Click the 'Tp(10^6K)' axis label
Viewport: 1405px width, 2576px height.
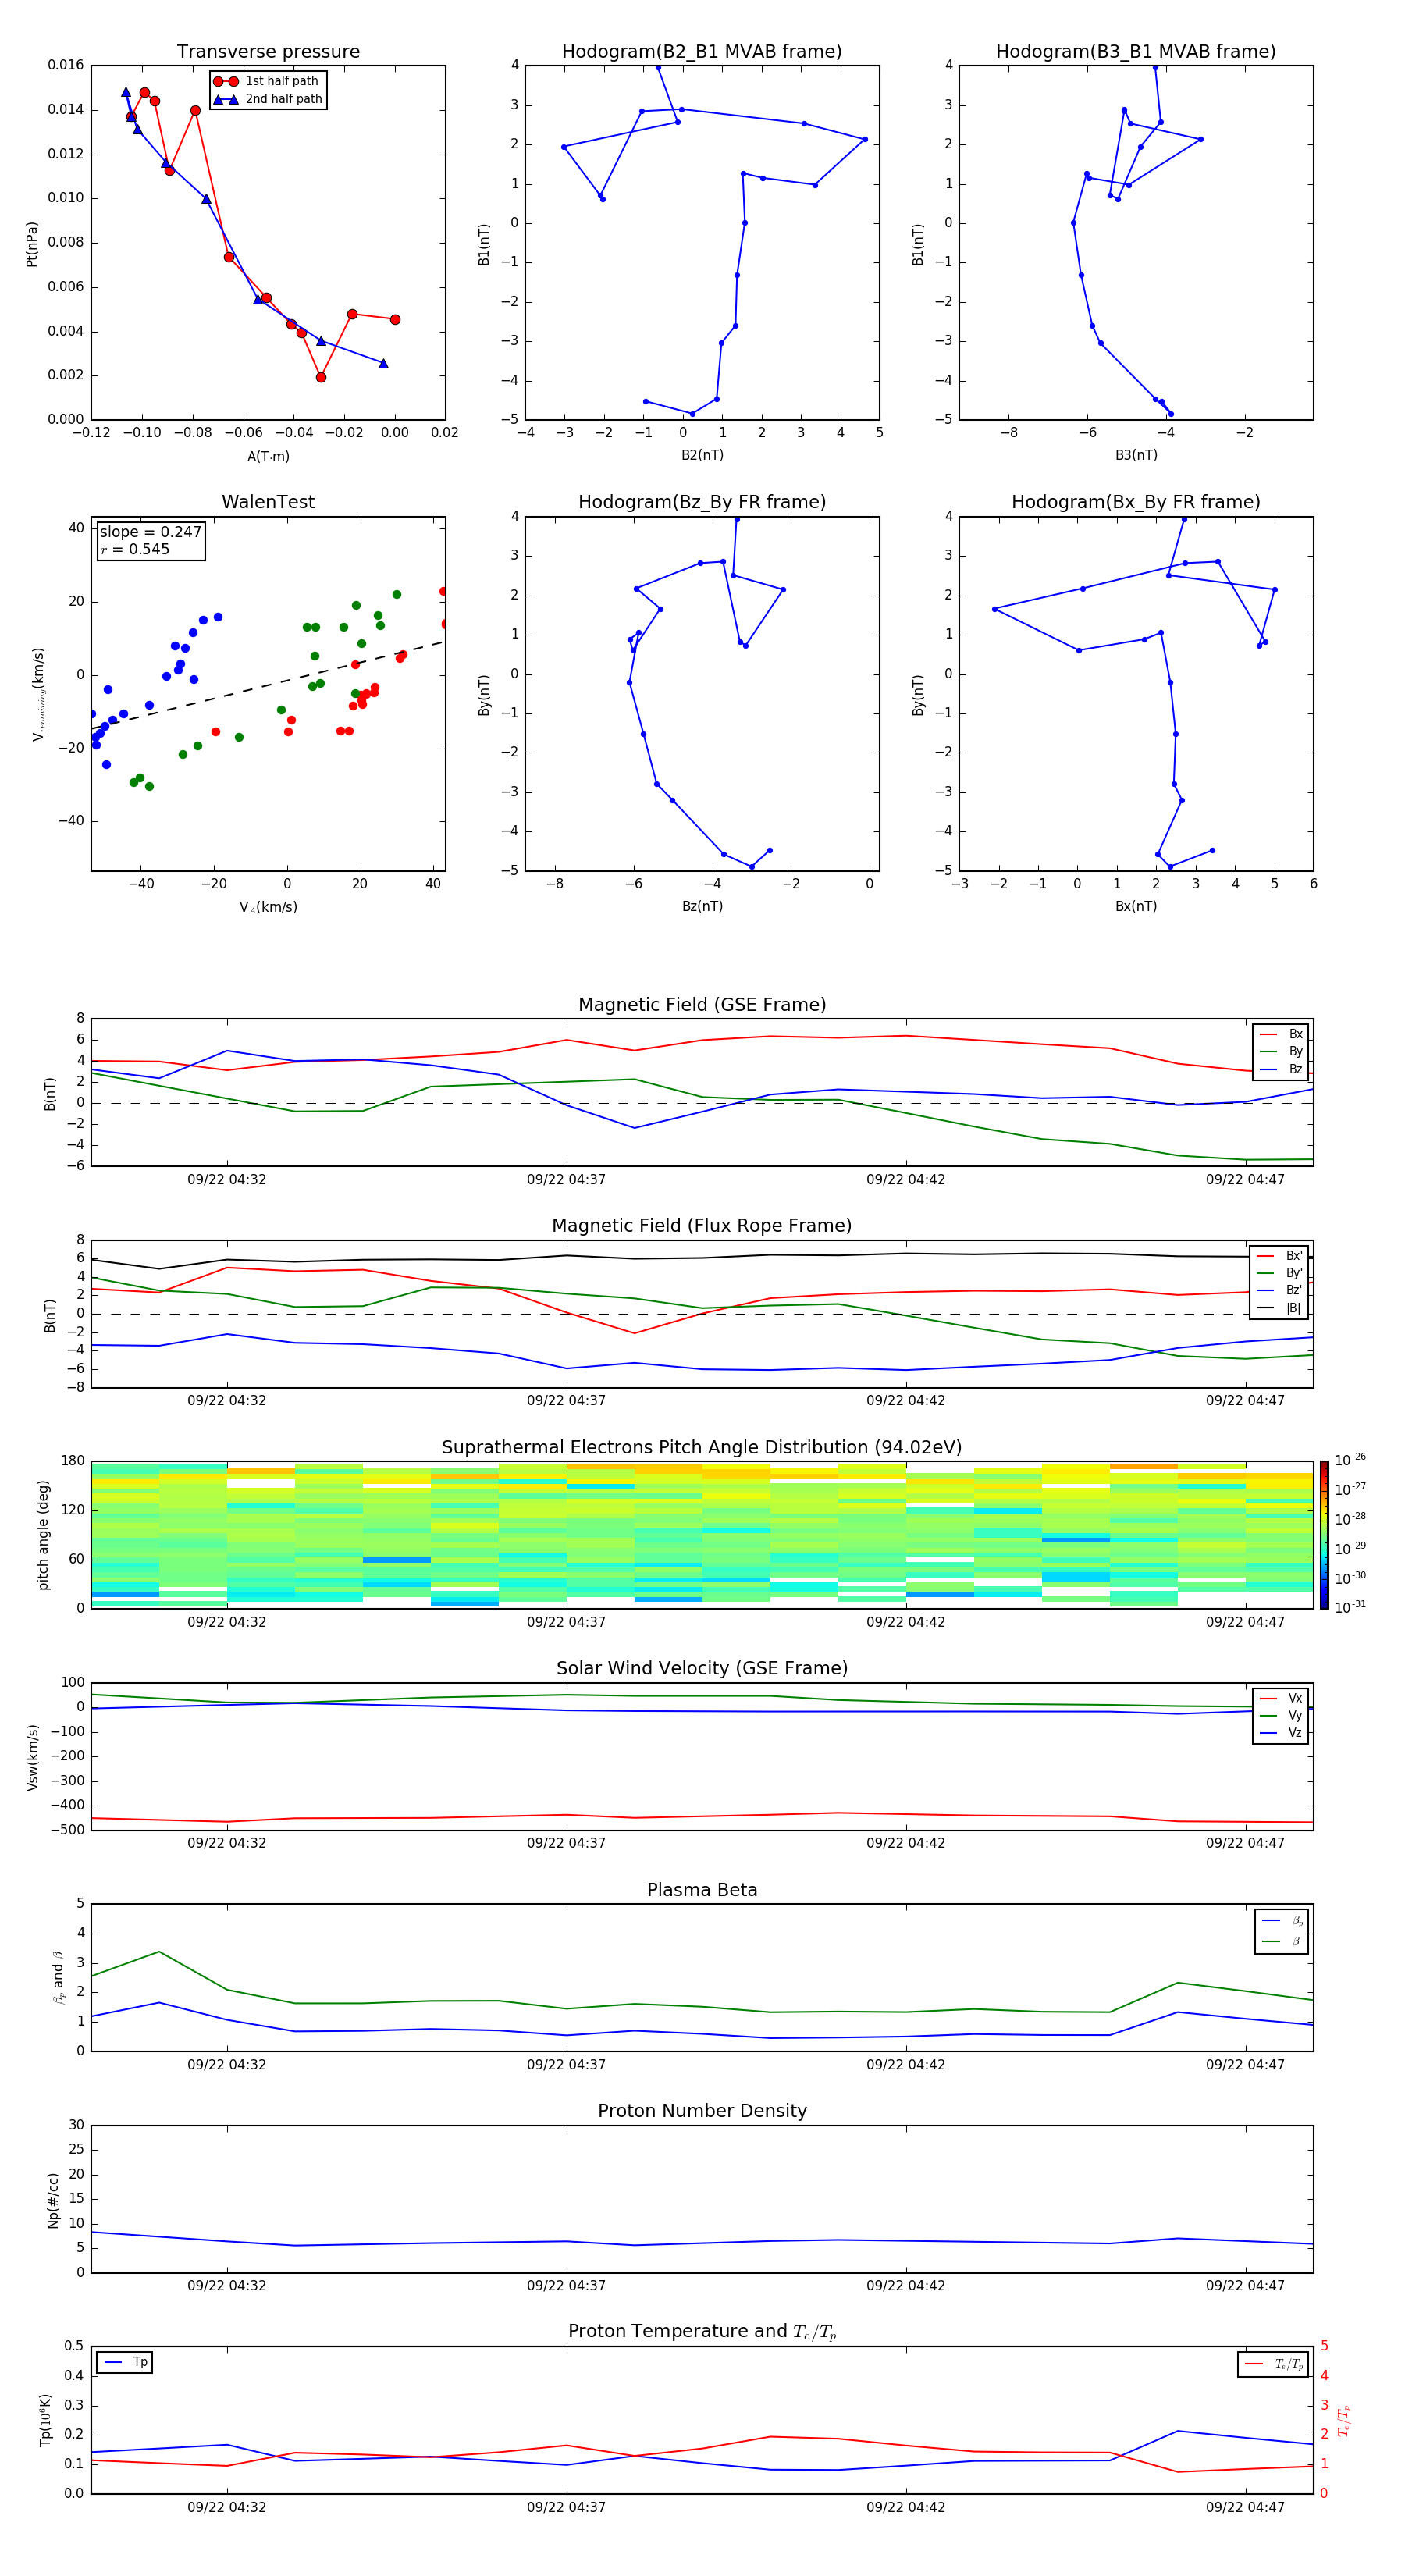(45, 2420)
